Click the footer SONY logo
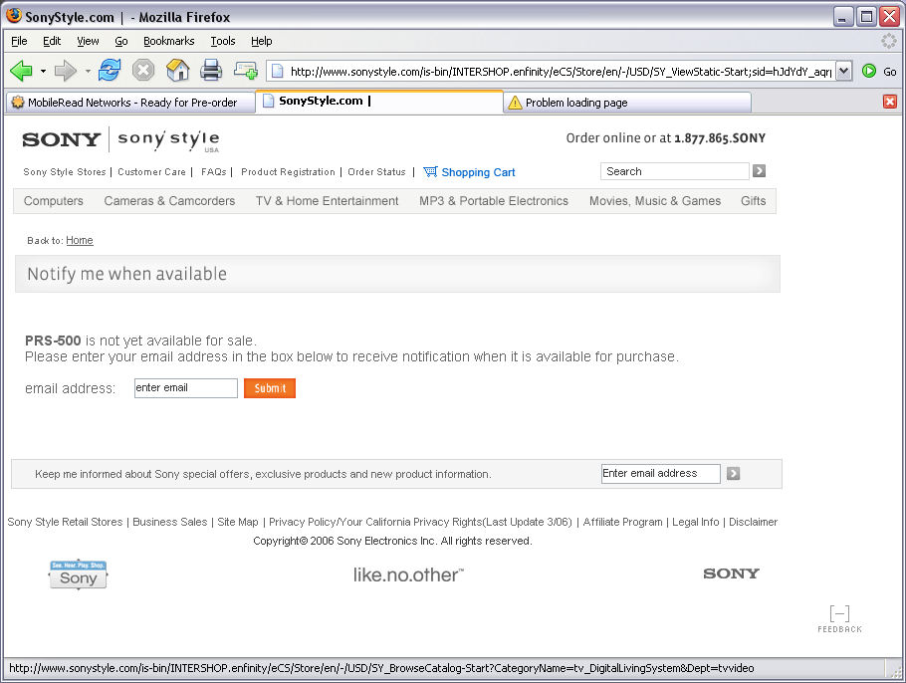 731,573
